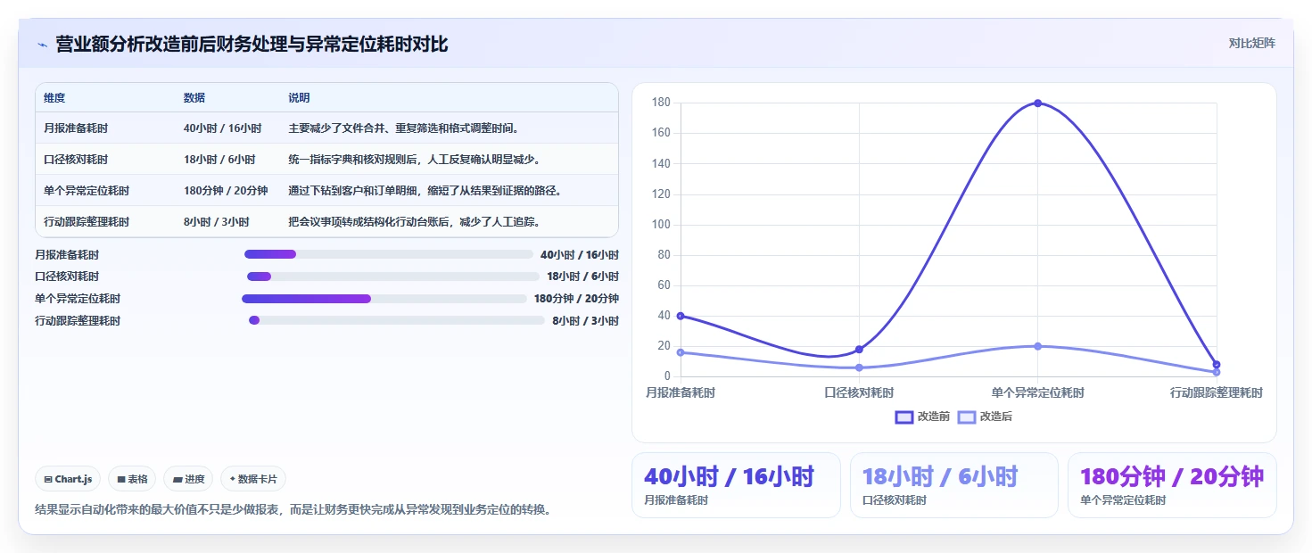Click the 18小时 / 6小时 table data cell
The width and height of the screenshot is (1312, 553).
(219, 160)
